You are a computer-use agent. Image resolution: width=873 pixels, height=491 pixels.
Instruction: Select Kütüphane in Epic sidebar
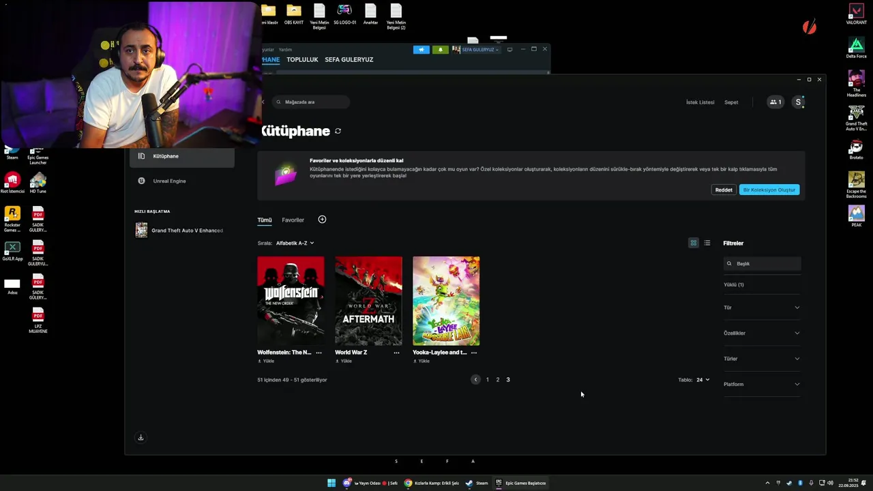[x=182, y=156]
